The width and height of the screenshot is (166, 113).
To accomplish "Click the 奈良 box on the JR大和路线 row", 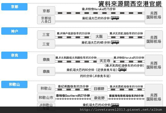I will pyautogui.click(x=46, y=59).
